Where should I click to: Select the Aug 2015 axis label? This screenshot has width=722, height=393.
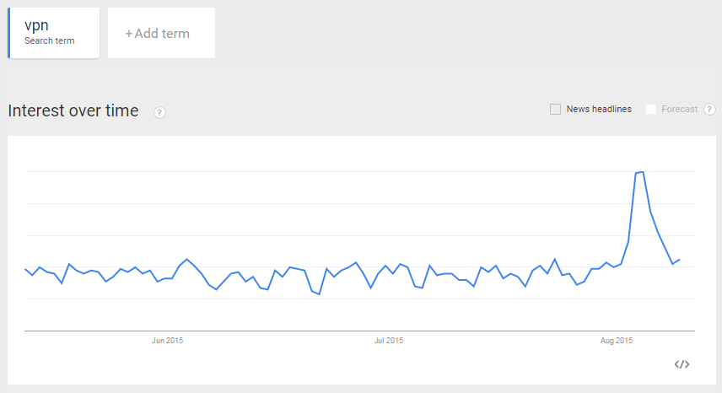616,341
